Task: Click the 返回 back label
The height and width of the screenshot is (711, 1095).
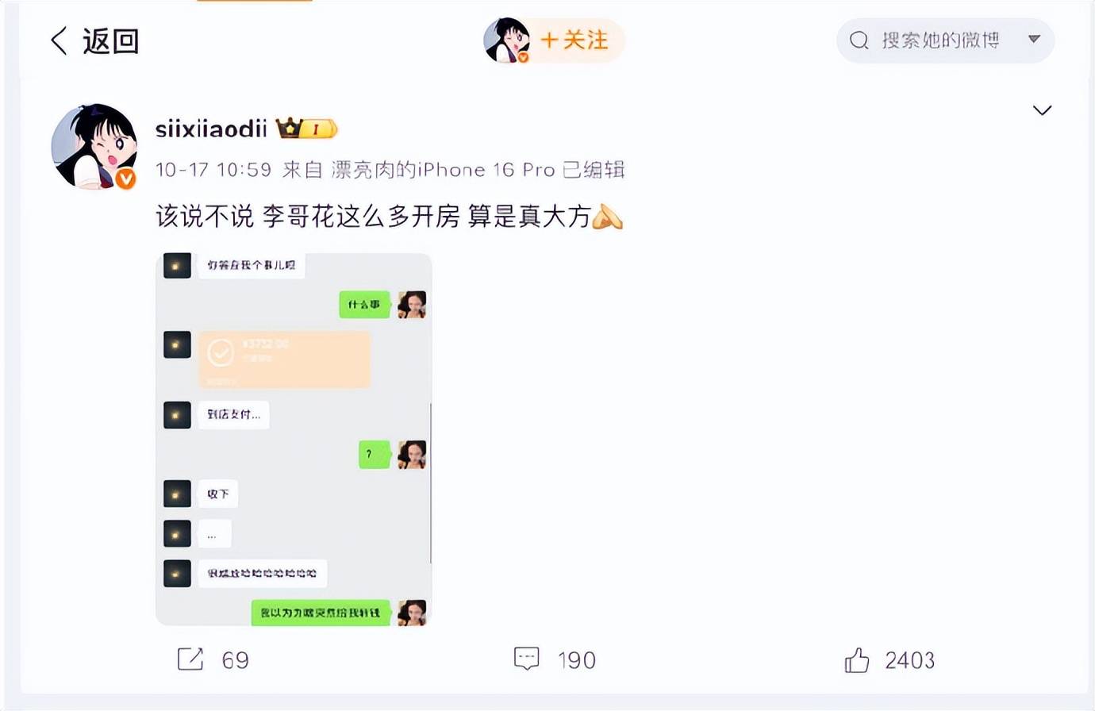Action: (111, 40)
